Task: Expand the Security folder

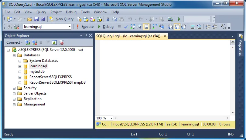Action: 14,88
